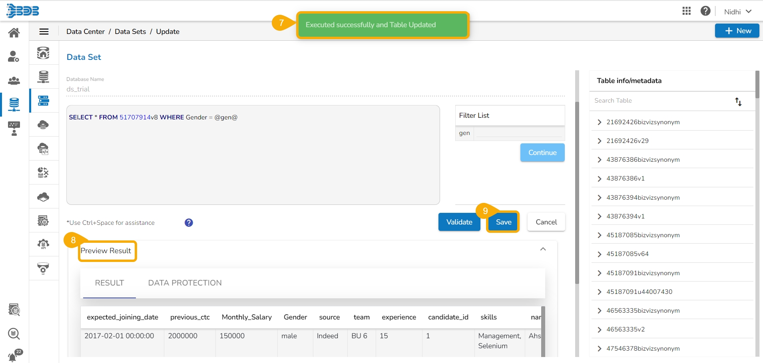This screenshot has width=763, height=363.
Task: Click the blue query assistance help icon
Action: [189, 223]
